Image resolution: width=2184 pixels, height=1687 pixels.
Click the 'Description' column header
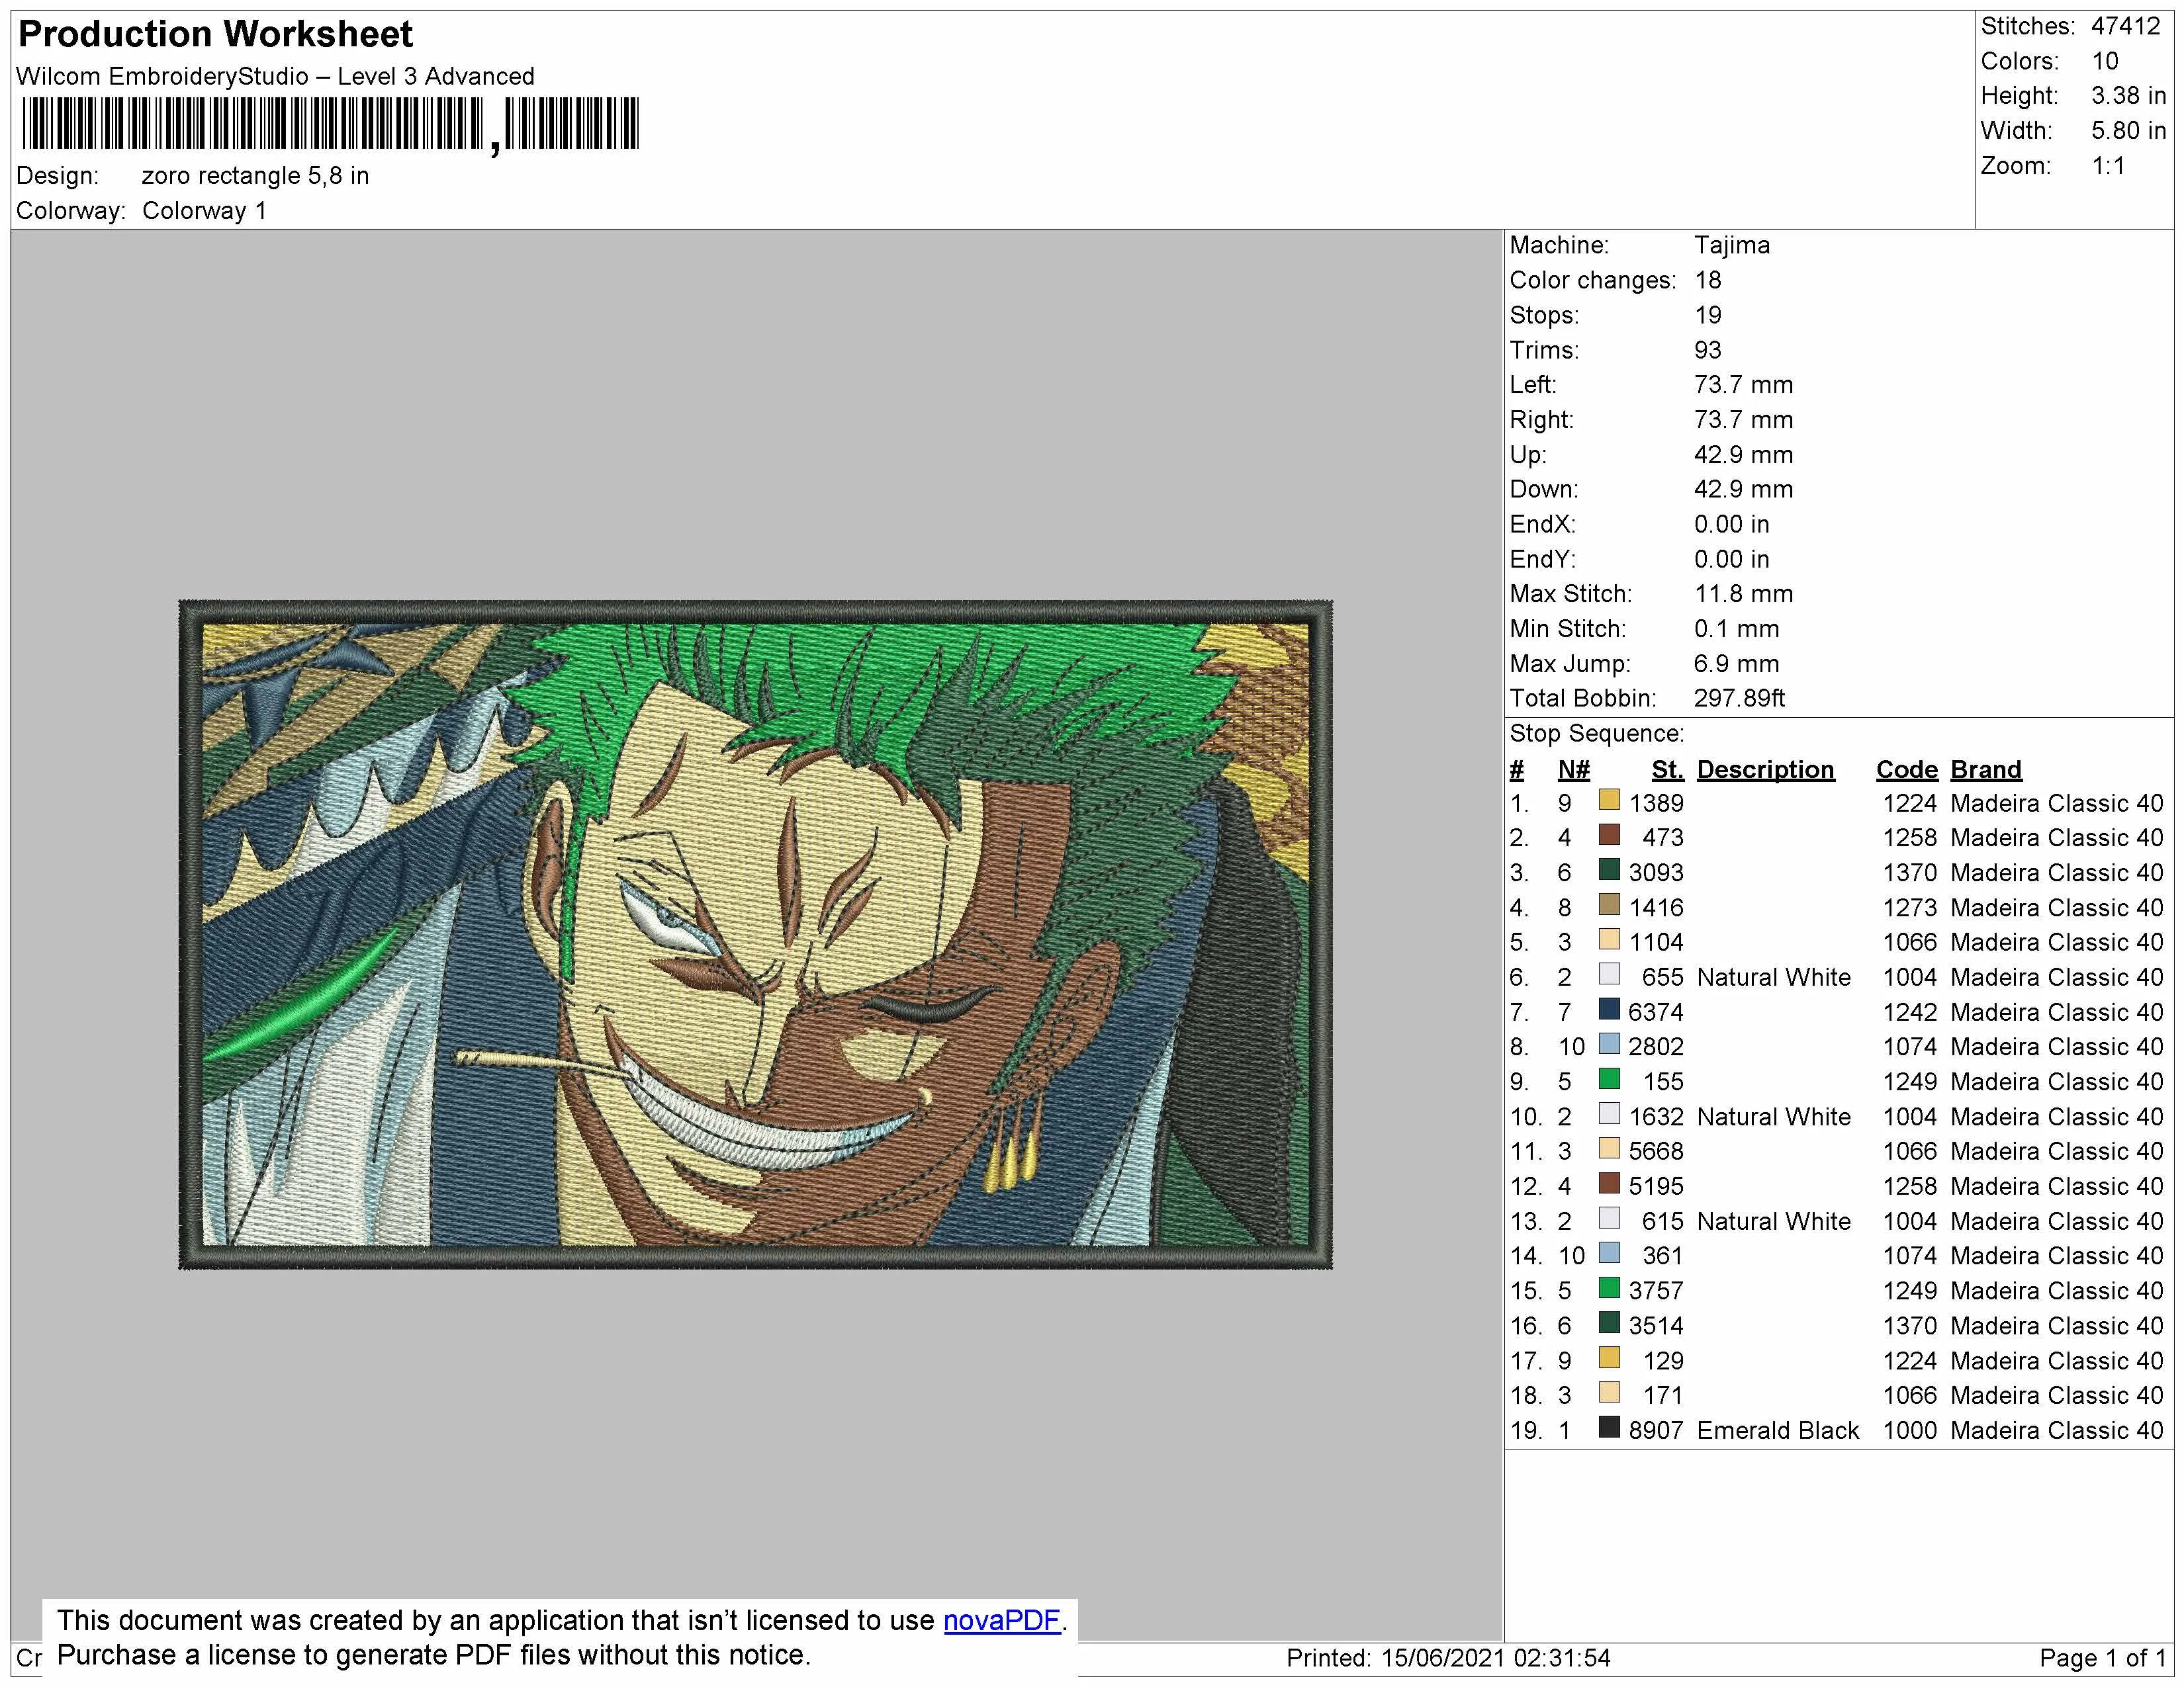[1765, 769]
